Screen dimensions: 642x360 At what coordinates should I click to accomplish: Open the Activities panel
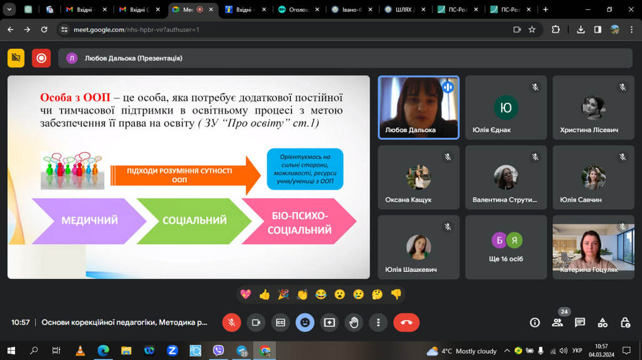[x=603, y=322]
